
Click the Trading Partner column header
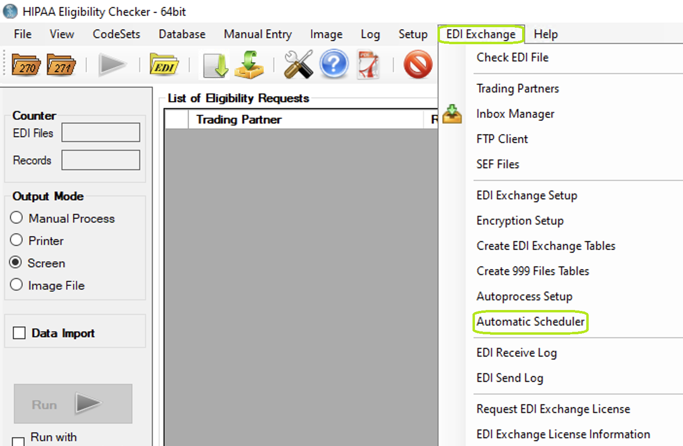[x=306, y=120]
